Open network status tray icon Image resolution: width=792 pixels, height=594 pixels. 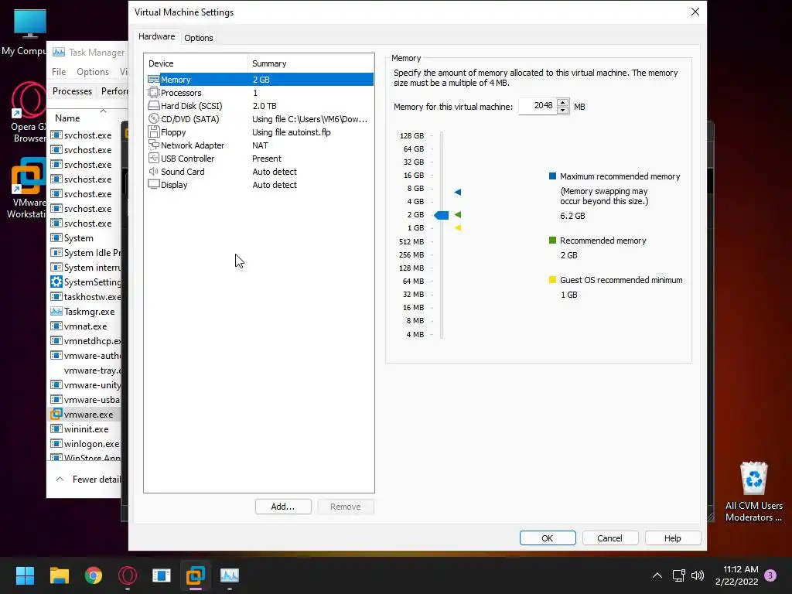click(678, 575)
